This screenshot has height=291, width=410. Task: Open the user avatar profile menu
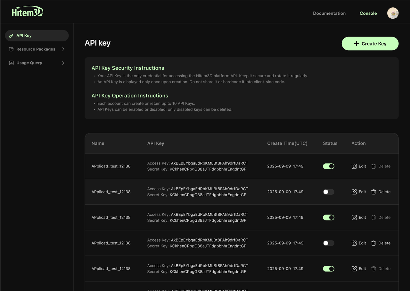pos(393,13)
